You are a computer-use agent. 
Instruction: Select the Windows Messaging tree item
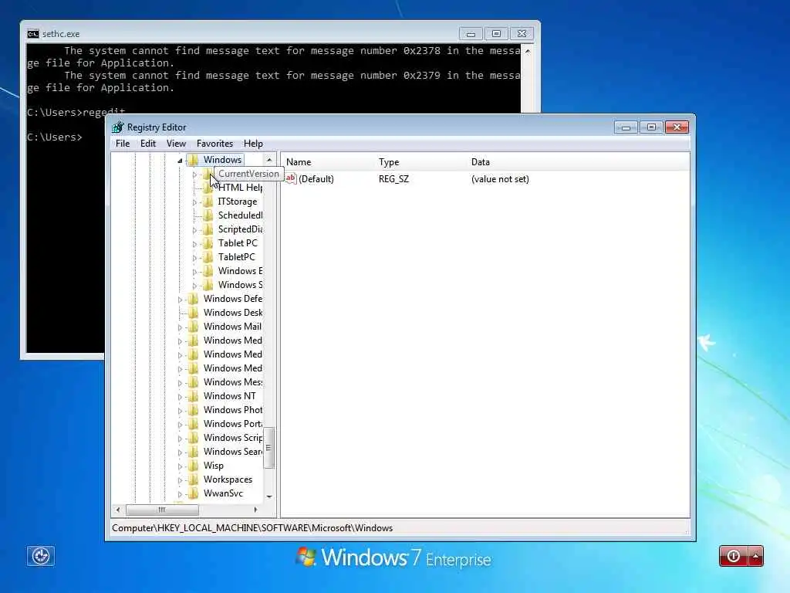click(x=233, y=383)
